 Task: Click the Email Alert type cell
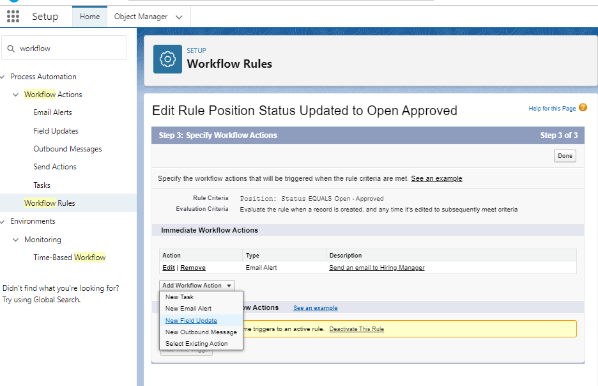[261, 268]
